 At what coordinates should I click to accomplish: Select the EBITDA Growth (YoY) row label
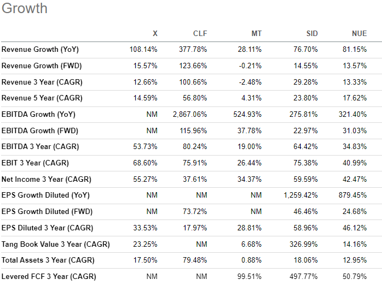(x=38, y=115)
